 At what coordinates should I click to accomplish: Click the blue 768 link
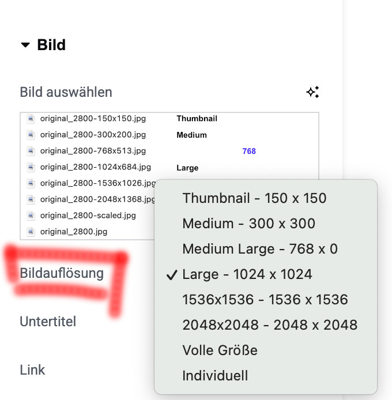[249, 151]
